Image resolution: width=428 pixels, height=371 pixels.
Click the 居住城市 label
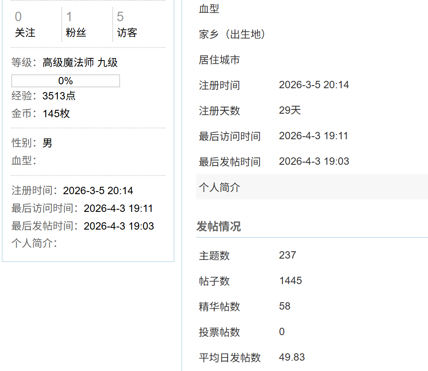point(219,60)
